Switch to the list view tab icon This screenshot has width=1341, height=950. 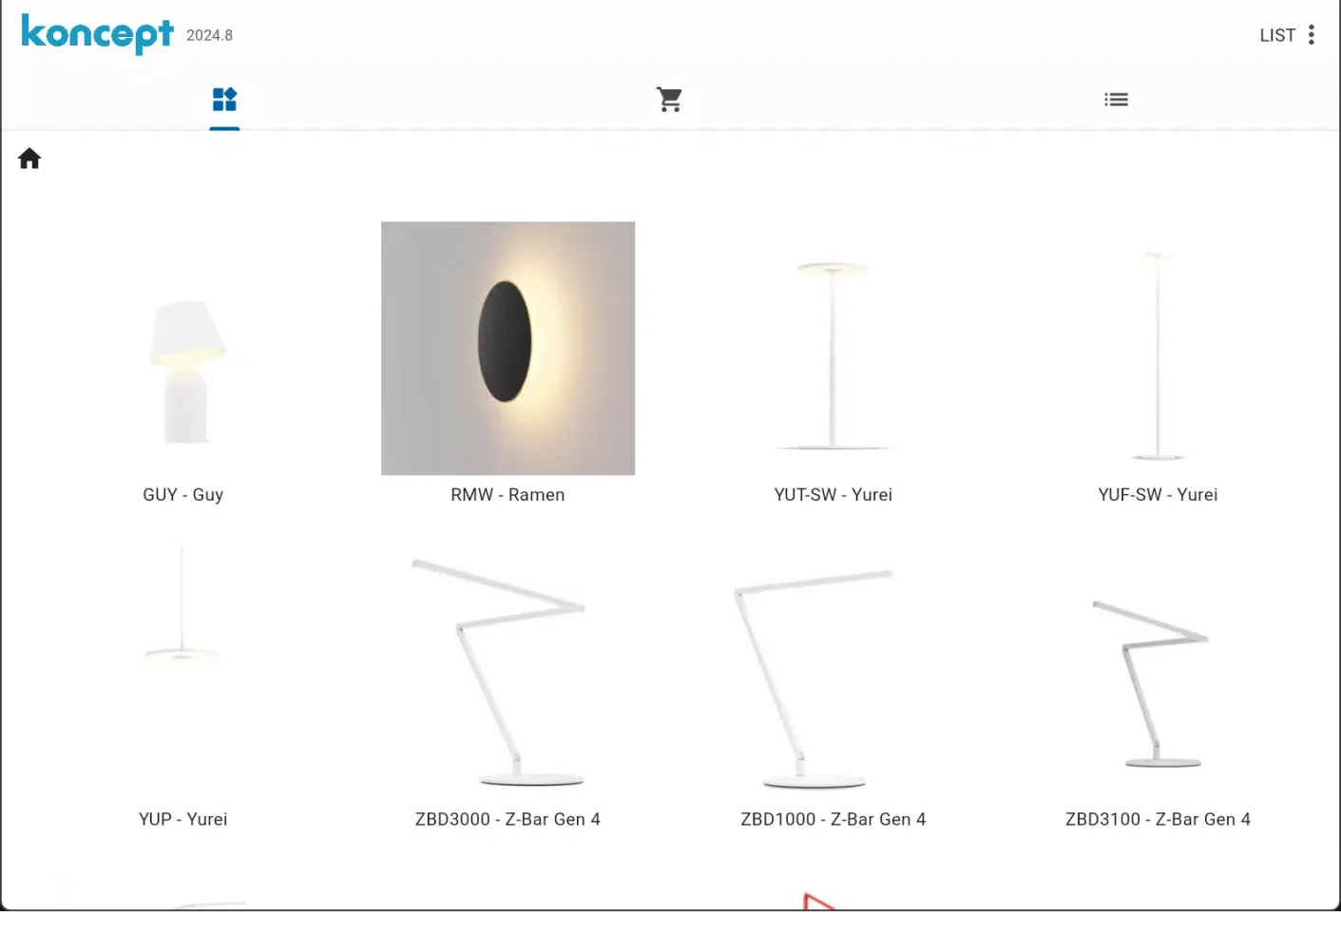[x=1116, y=100]
